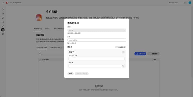The height and width of the screenshot is (97, 193).
Task: Click the 客户配置 page heading
Action: [x=52, y=12]
